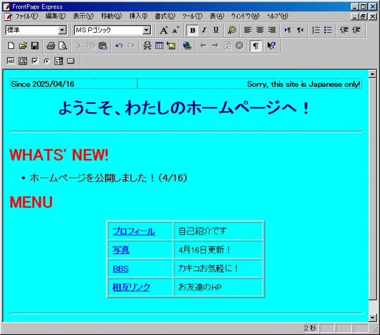Create or edit a hyperlink
This screenshot has height=335, width=380.
[x=187, y=46]
